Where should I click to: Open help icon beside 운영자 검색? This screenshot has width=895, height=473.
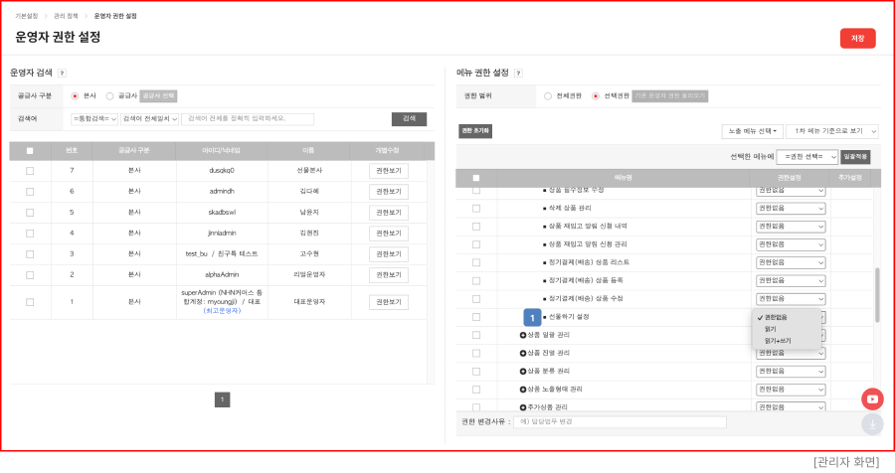(62, 73)
